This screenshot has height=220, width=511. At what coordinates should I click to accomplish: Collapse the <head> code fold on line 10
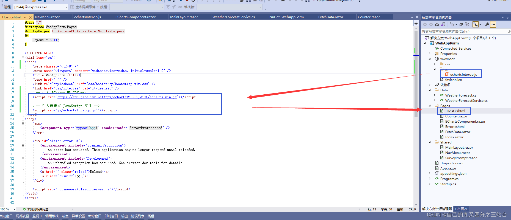point(23,62)
